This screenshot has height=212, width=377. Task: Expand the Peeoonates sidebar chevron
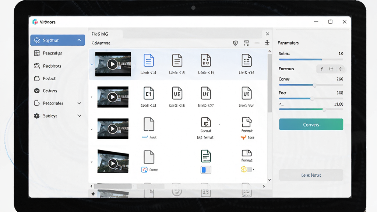tap(79, 103)
